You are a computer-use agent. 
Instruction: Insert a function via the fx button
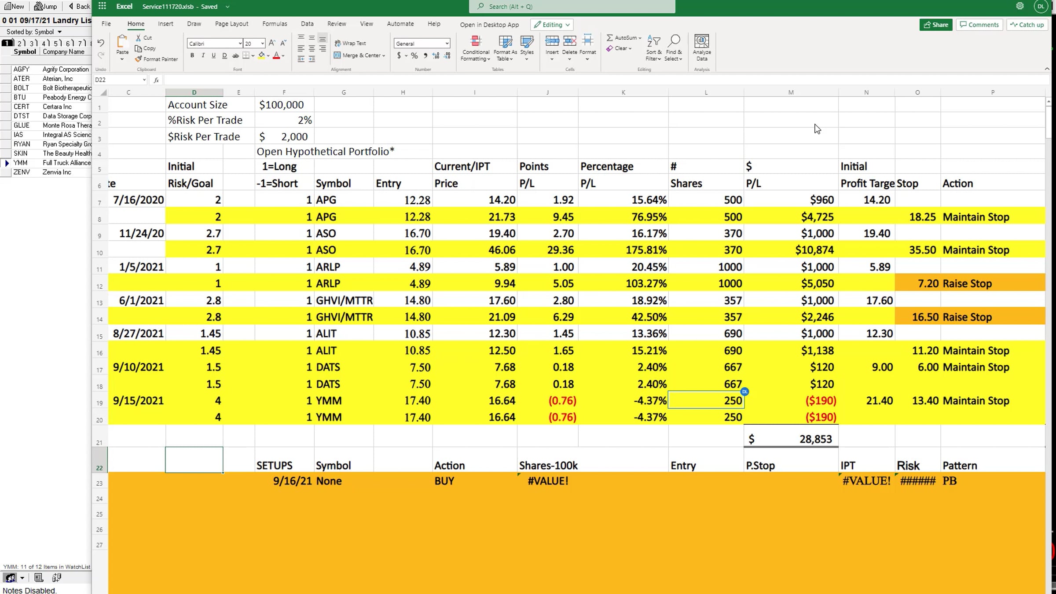point(156,80)
